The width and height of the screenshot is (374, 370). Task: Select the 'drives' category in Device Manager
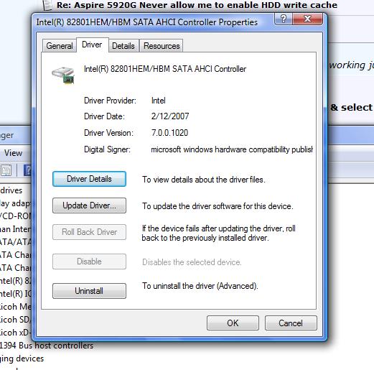[x=11, y=190]
